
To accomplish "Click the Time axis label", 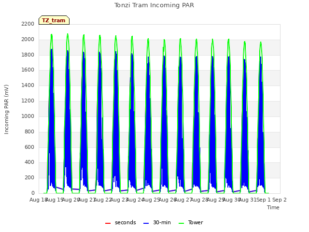I will coord(273,207).
